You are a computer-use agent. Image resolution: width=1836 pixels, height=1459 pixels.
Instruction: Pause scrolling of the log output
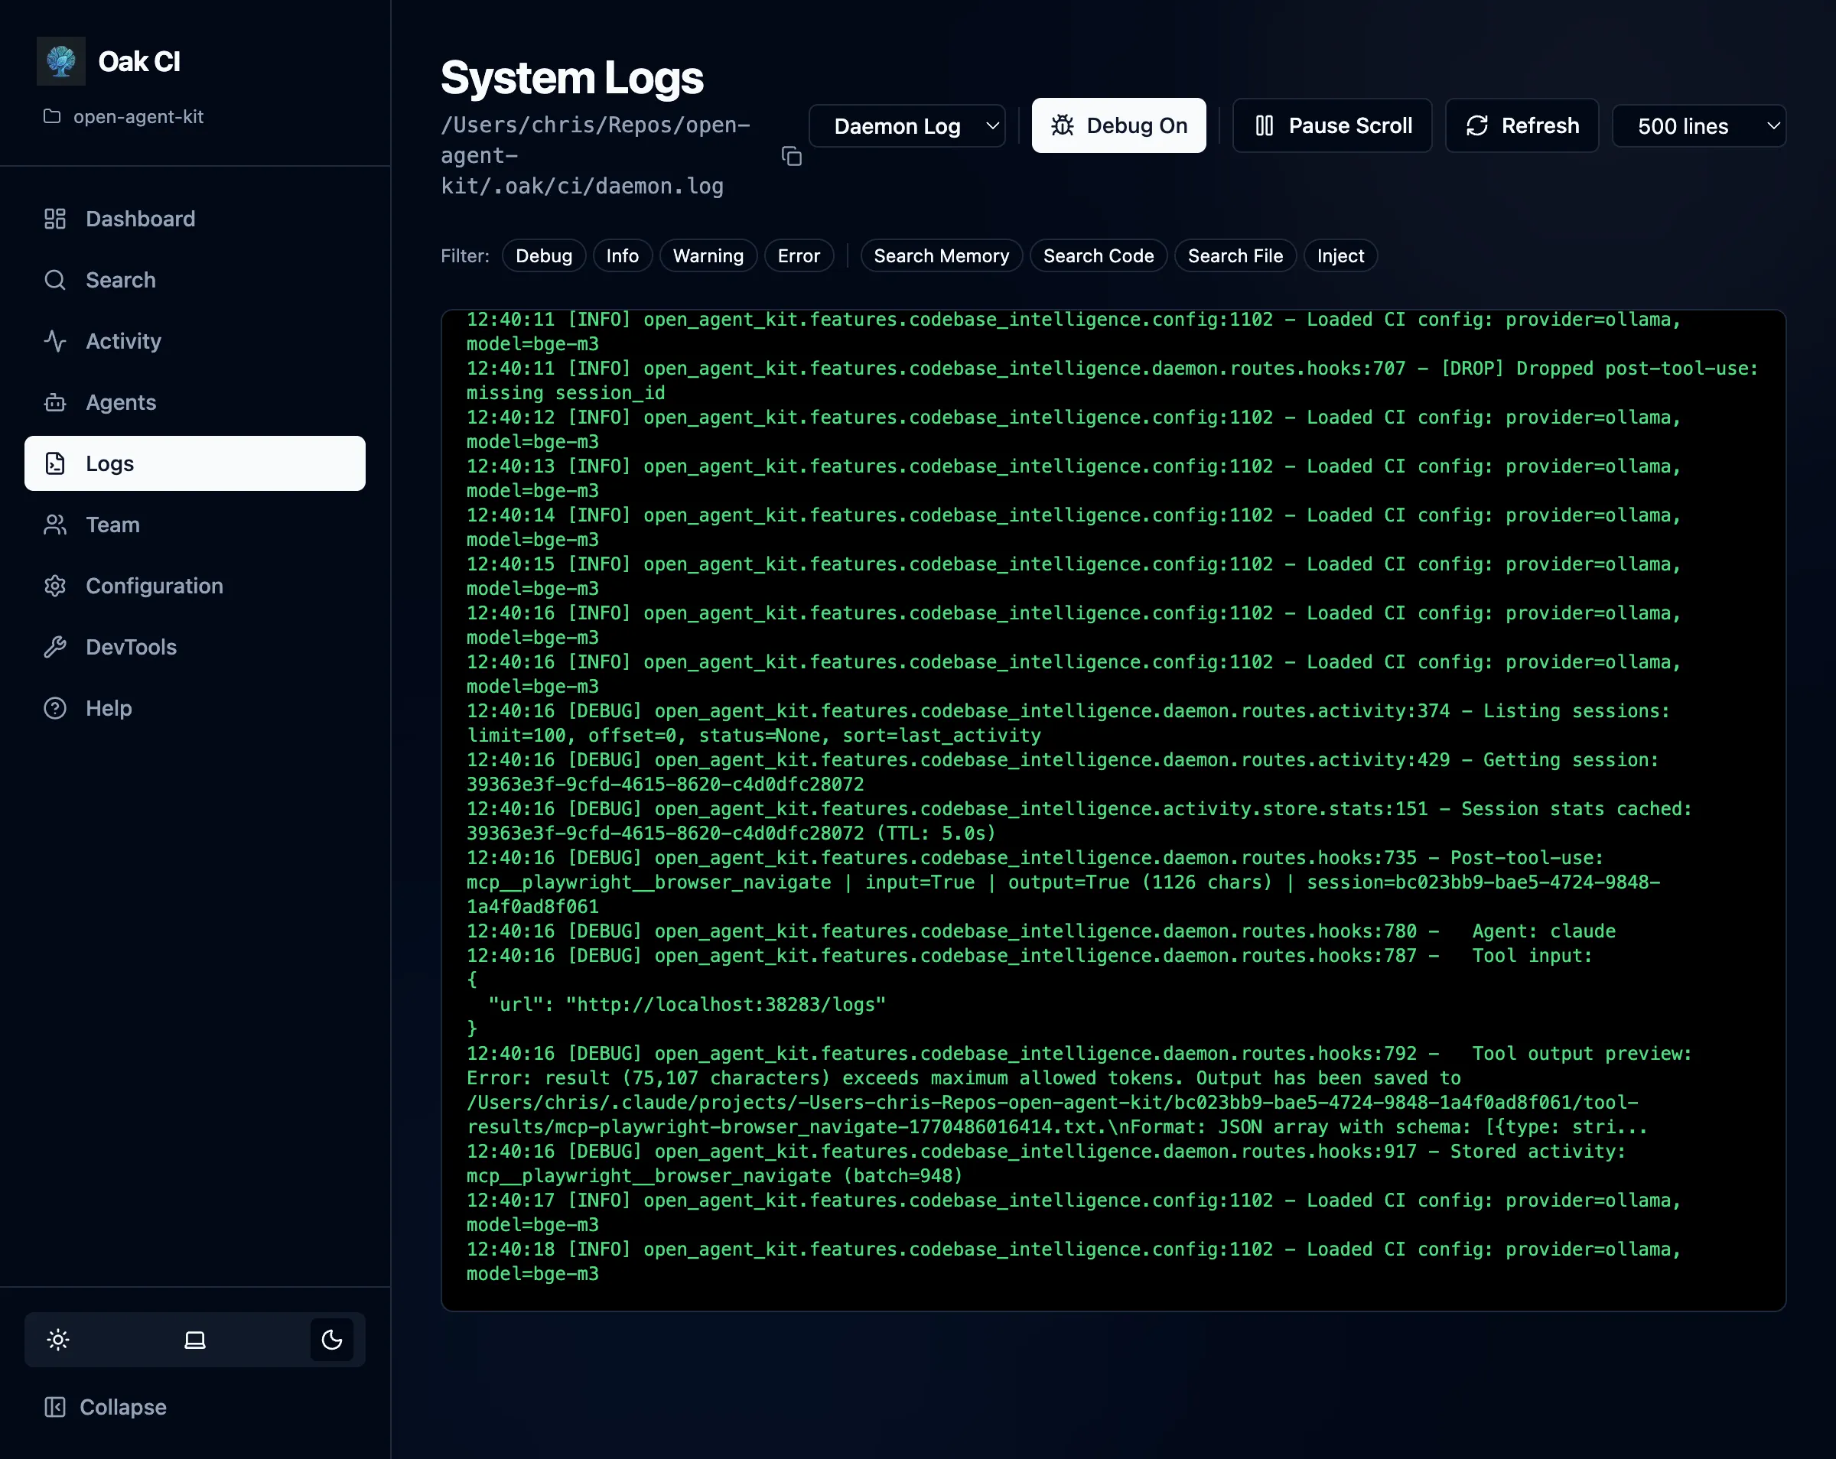1331,125
